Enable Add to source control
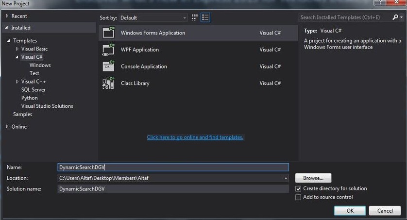 coord(298,197)
